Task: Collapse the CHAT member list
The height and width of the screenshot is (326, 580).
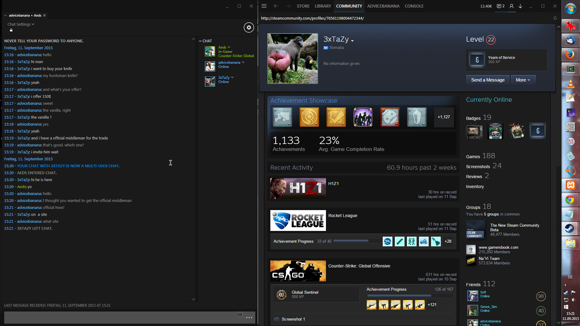Action: click(x=200, y=41)
